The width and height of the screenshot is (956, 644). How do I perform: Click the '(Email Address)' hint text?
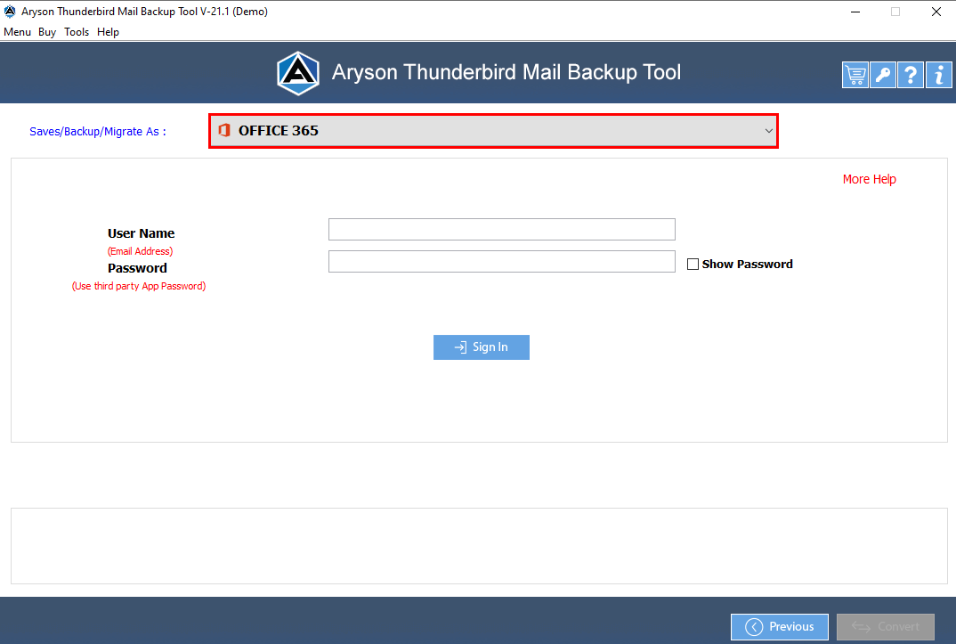(141, 251)
